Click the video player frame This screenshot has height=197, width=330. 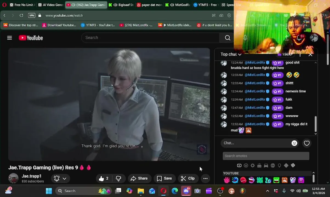click(x=109, y=104)
